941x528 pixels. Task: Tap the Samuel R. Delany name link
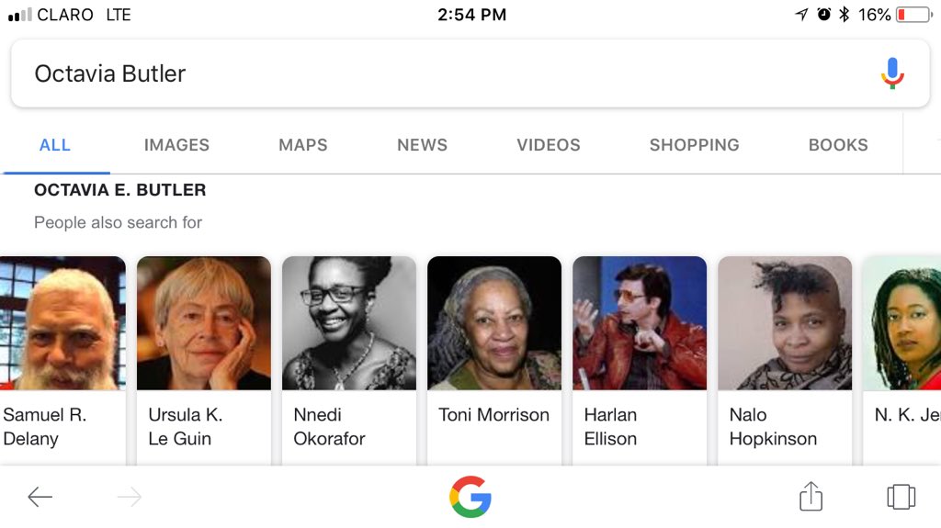click(45, 427)
